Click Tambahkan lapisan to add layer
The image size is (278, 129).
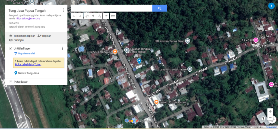click(22, 36)
